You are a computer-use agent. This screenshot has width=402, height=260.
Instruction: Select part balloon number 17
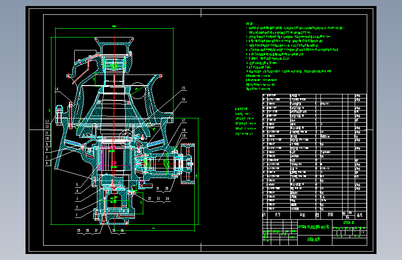(x=184, y=121)
